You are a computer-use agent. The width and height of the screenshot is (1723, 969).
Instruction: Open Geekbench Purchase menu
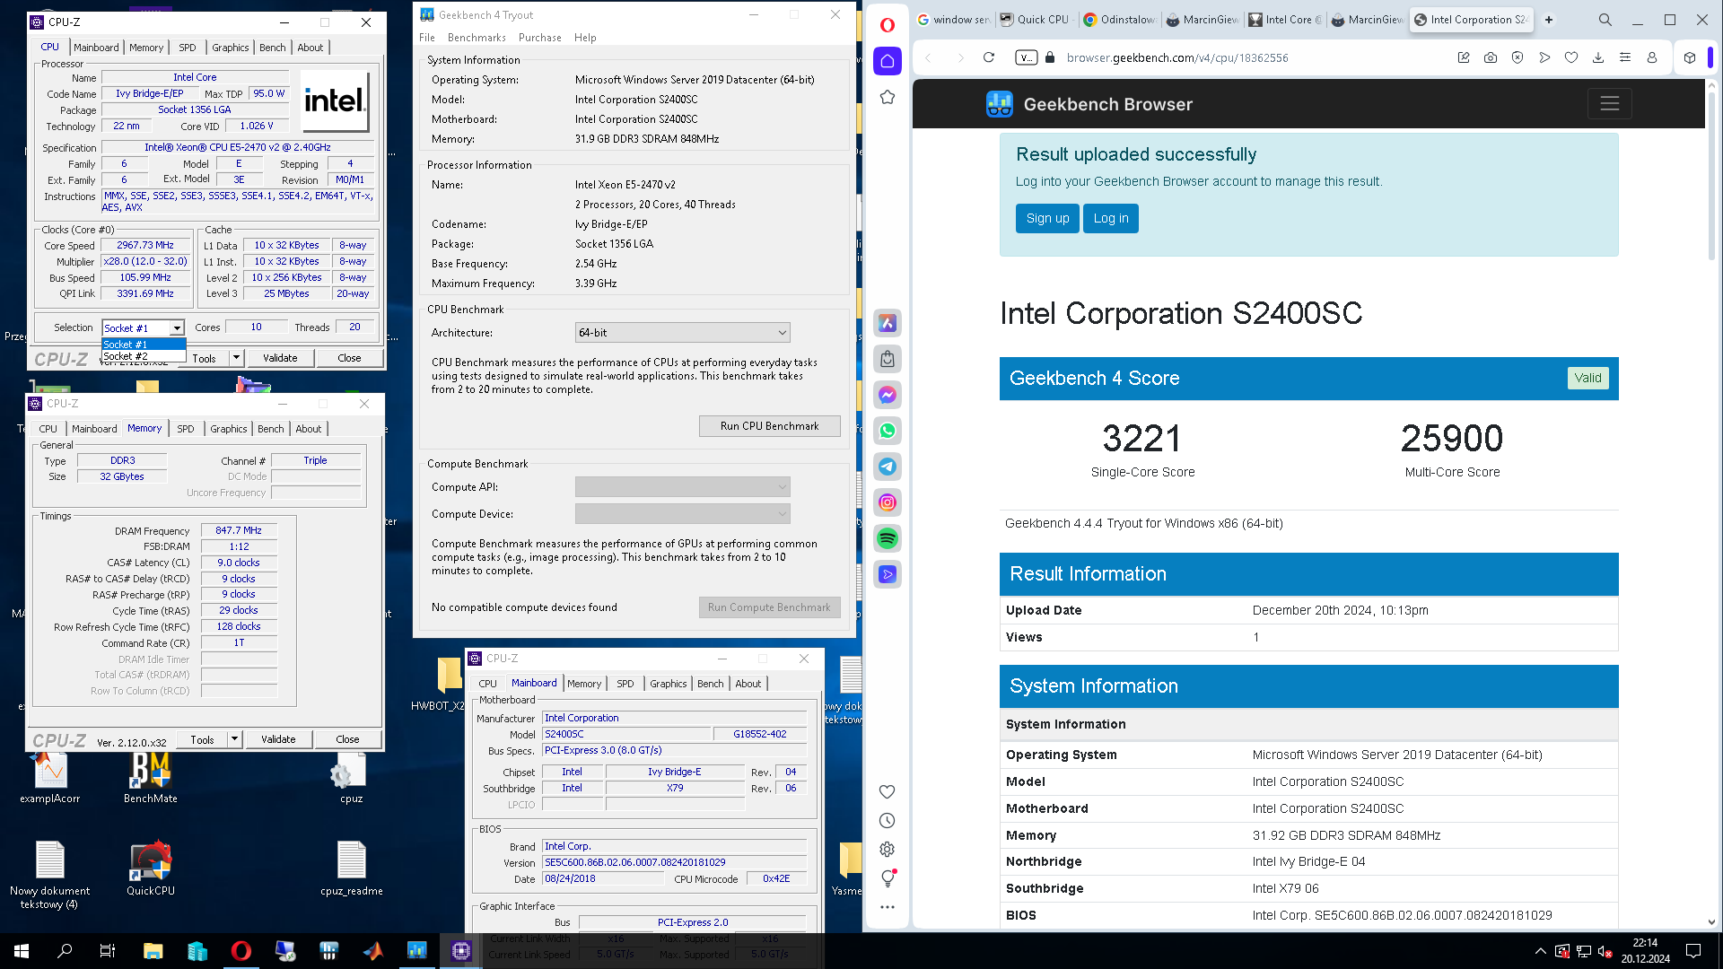(540, 38)
